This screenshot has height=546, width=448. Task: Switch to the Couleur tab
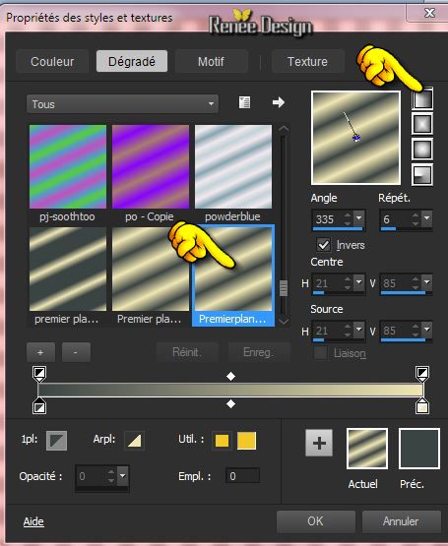[52, 62]
